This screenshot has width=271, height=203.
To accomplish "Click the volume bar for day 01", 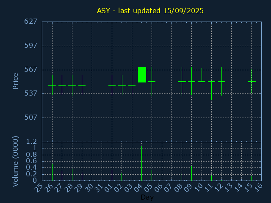I will [112, 176].
